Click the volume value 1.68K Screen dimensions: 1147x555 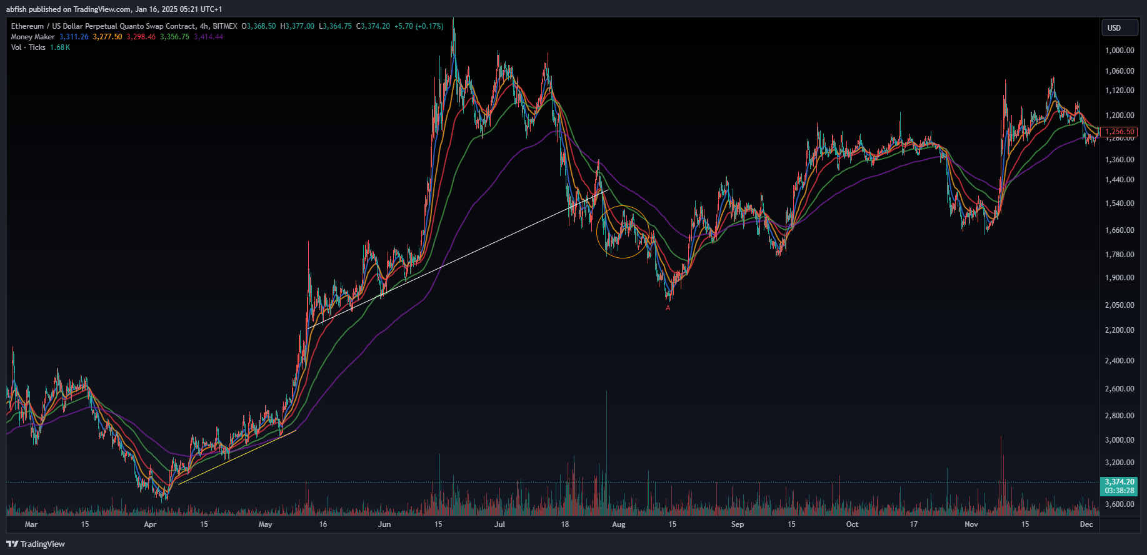point(60,47)
